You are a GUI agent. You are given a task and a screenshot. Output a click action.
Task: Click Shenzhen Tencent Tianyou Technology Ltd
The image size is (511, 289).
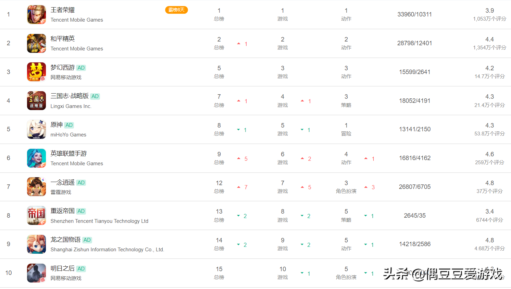point(99,221)
